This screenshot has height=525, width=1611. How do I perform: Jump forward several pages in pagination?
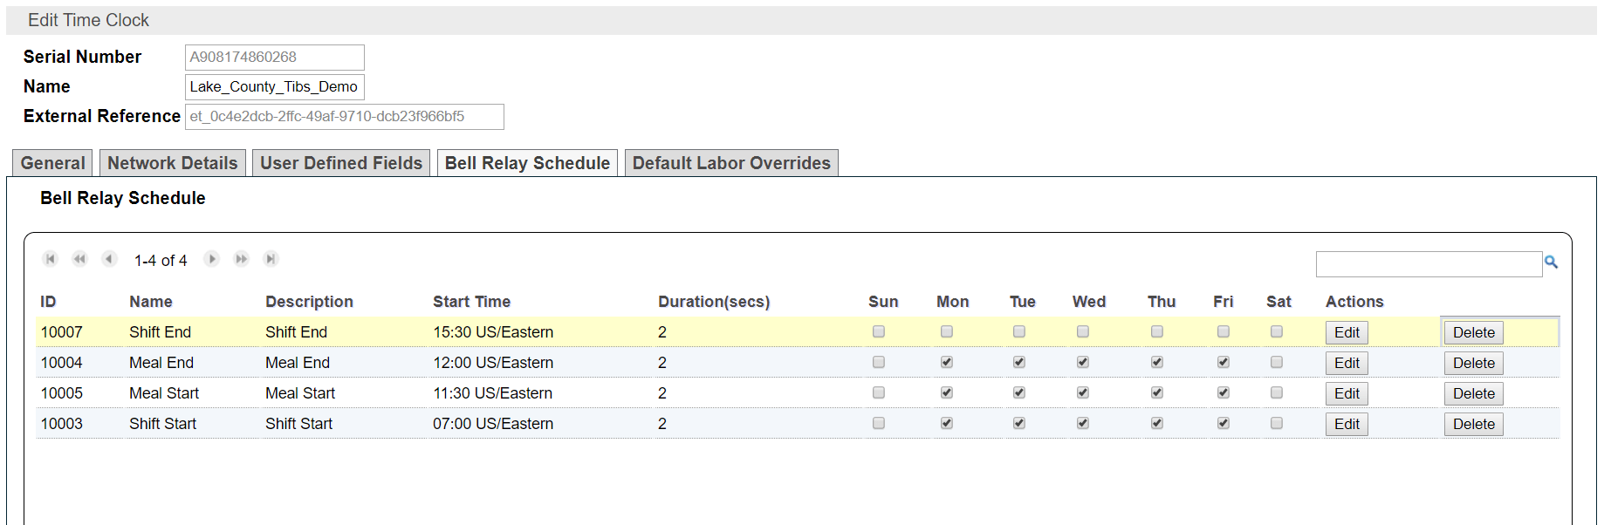tap(242, 259)
